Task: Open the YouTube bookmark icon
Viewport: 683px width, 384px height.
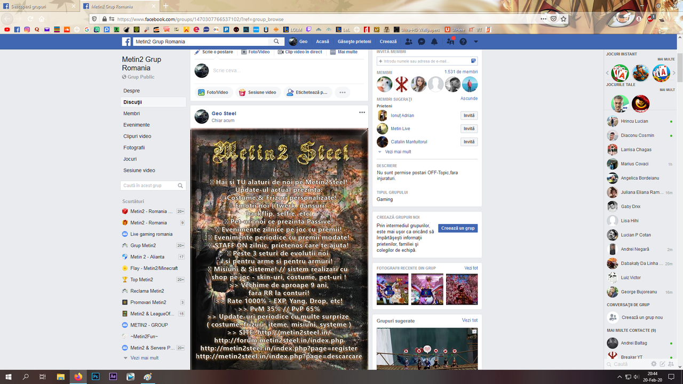Action: [7, 29]
